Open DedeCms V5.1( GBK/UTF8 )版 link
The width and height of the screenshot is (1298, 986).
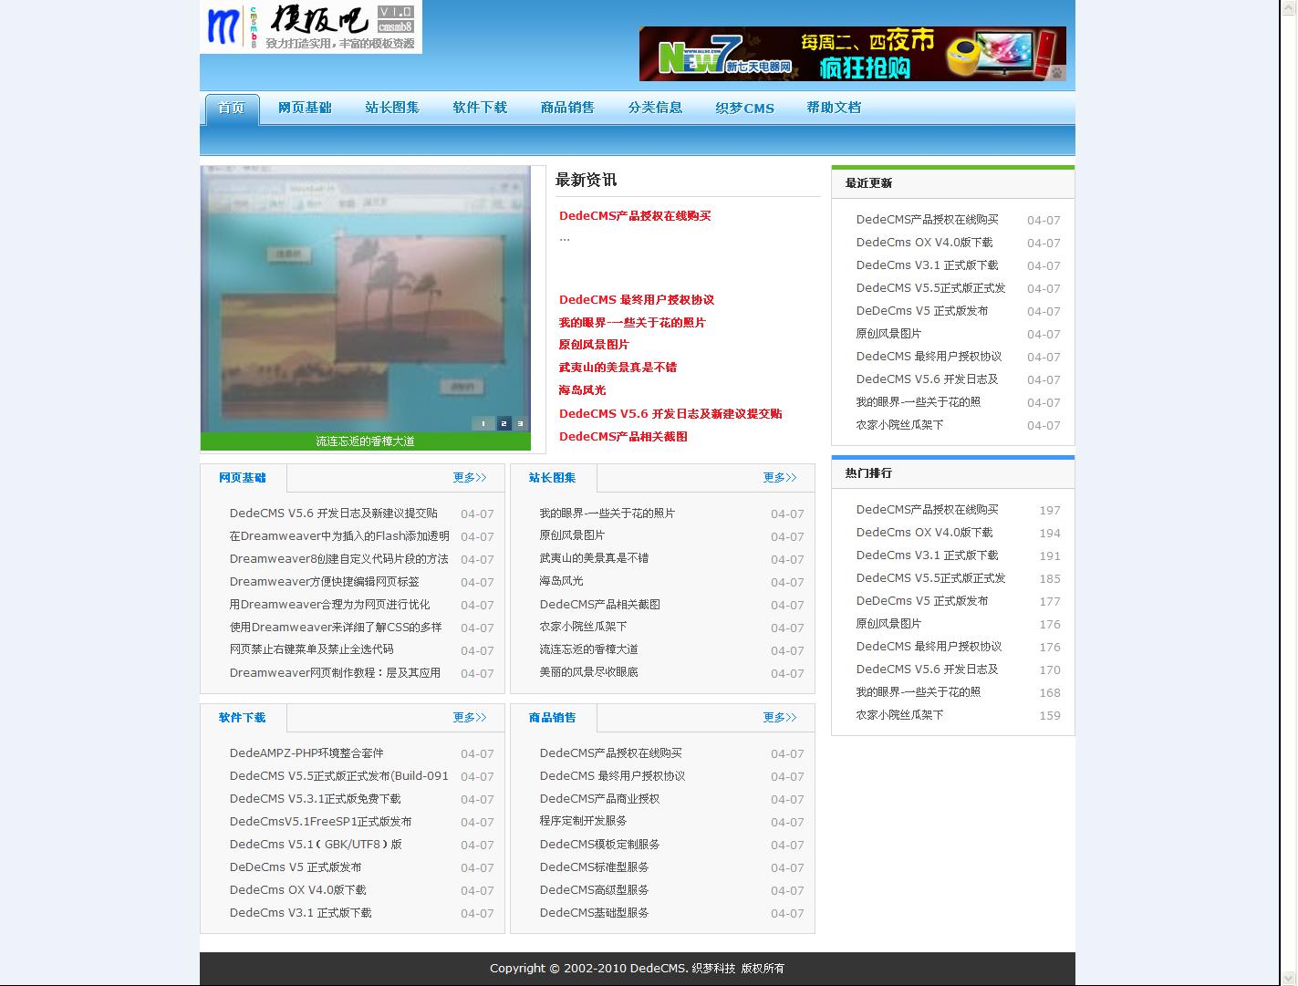click(316, 845)
